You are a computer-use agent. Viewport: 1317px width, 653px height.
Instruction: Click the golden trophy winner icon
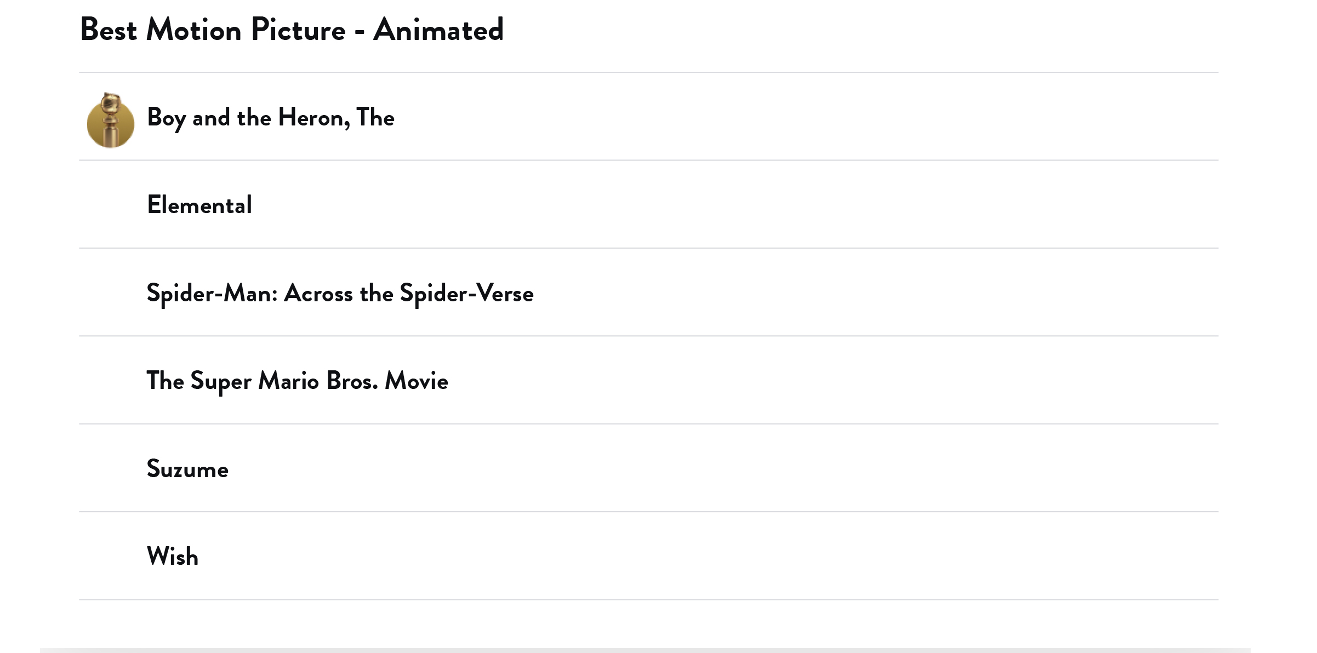pyautogui.click(x=110, y=120)
